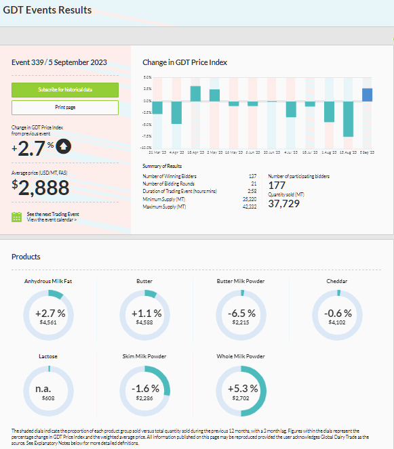Select the Anhydrous Milk Fat dial

pyautogui.click(x=48, y=315)
